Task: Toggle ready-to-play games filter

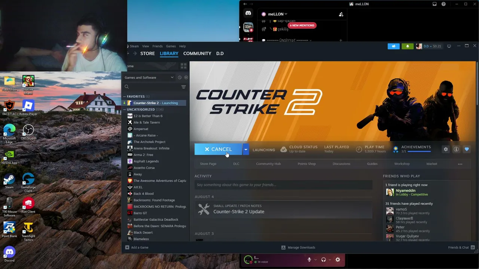Action: click(x=186, y=77)
